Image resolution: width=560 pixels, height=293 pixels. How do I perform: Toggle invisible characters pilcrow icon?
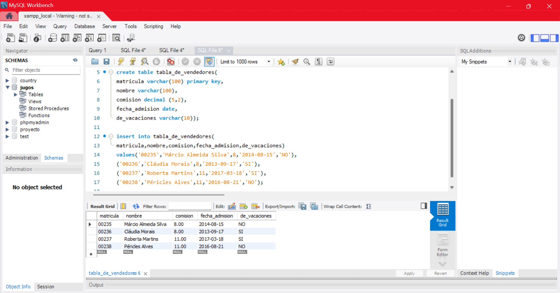319,61
